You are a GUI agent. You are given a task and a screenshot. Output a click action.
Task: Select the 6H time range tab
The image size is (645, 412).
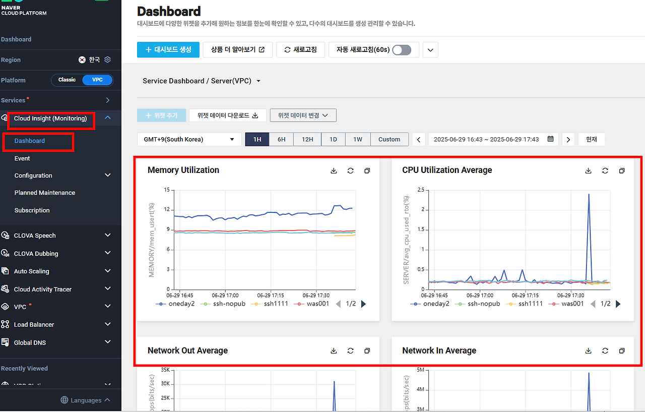(282, 139)
